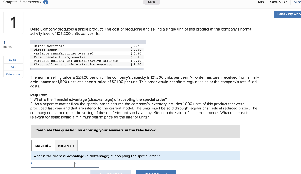The width and height of the screenshot is (301, 174).
Task: Click Save & Exit
Action: tap(278, 2)
